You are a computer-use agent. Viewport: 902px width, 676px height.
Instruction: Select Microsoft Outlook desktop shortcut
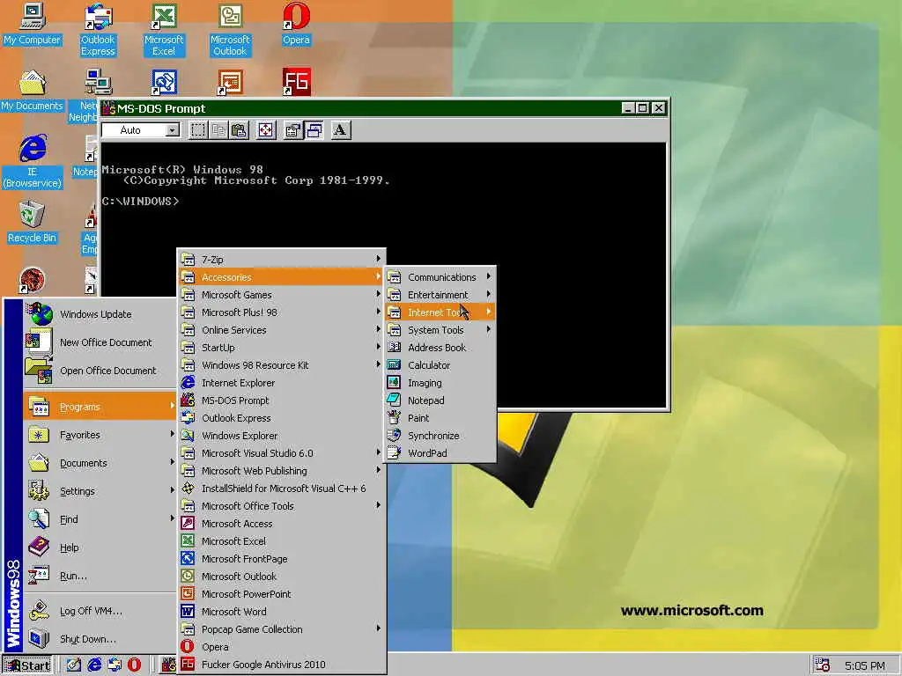[x=230, y=30]
